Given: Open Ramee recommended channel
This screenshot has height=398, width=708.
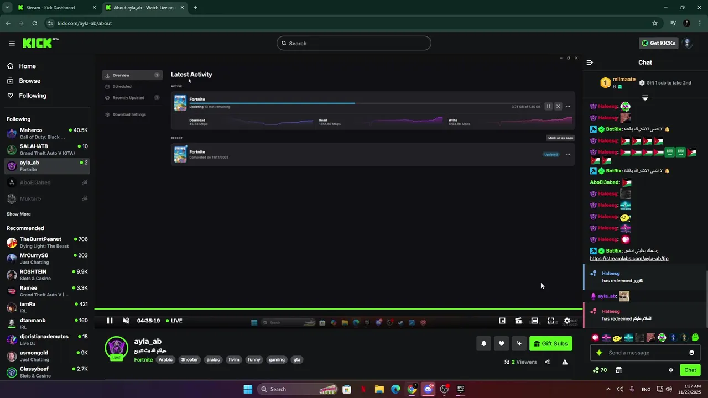Looking at the screenshot, I should pos(47,291).
